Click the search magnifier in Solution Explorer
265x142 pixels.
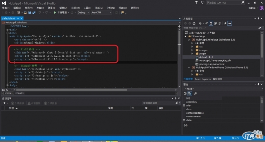260,28
